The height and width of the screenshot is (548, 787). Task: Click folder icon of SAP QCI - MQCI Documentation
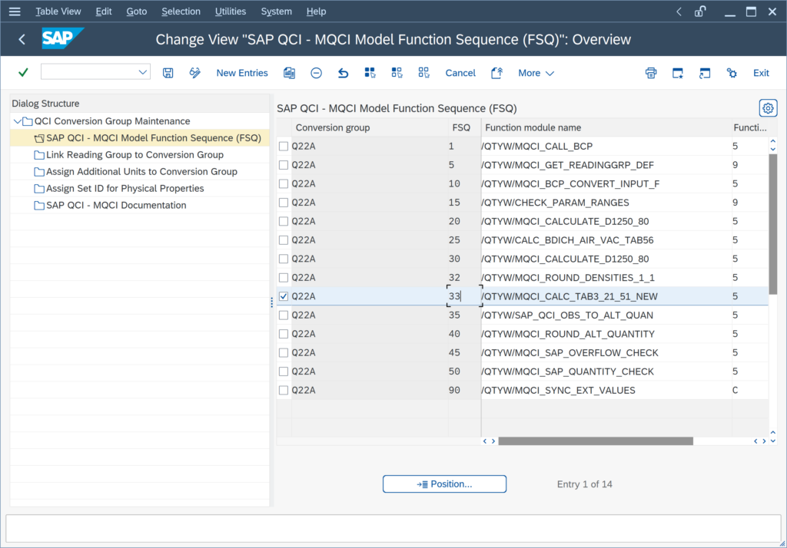pos(39,205)
